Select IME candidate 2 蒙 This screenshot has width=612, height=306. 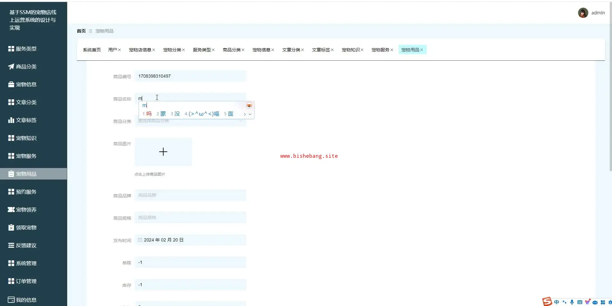click(x=161, y=114)
